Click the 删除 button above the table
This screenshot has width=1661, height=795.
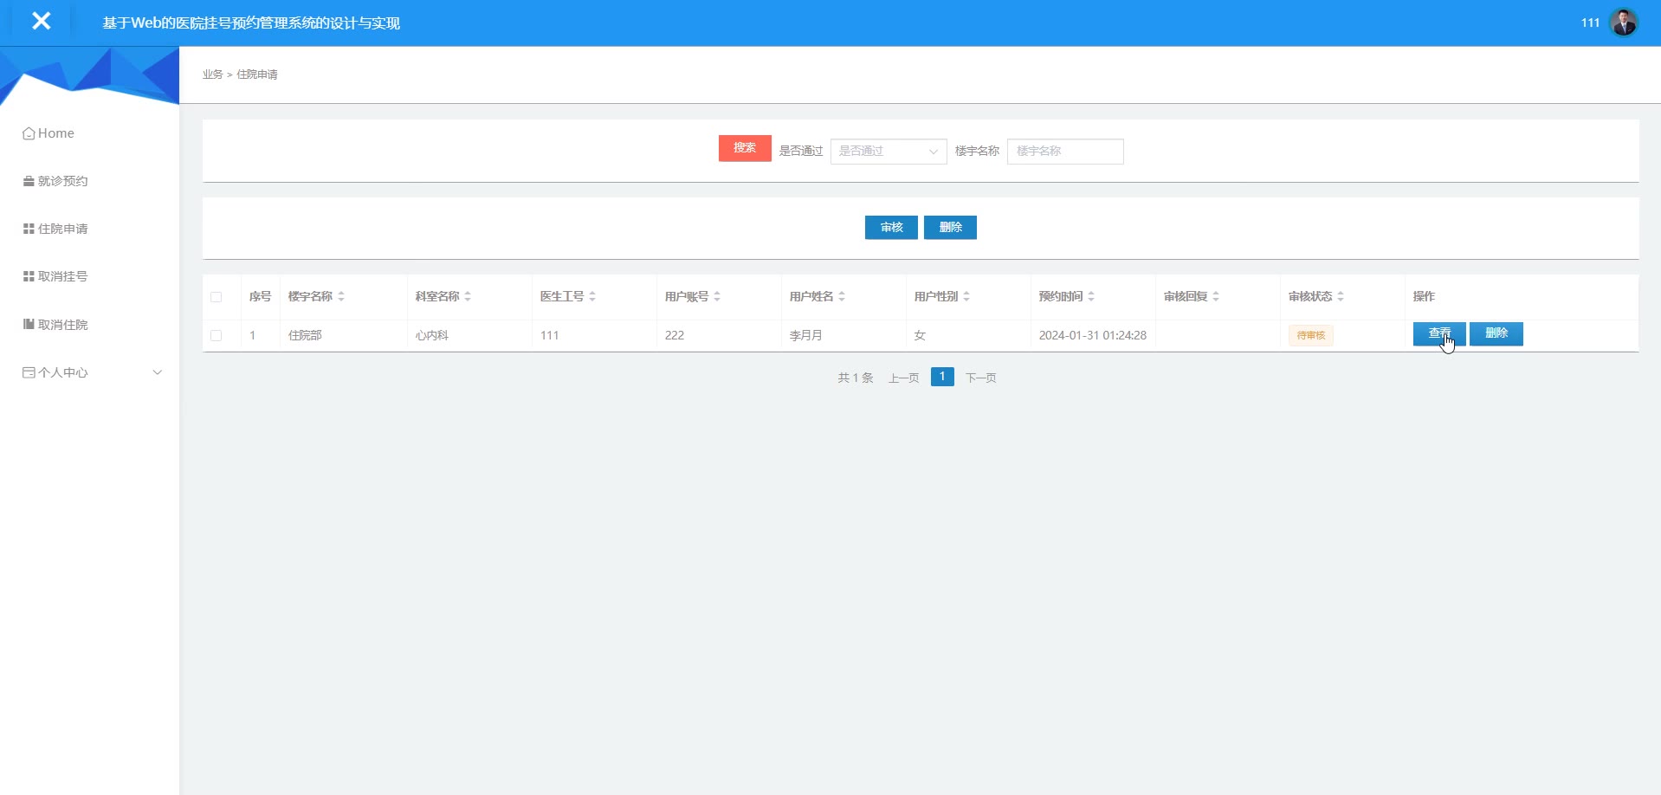point(950,228)
